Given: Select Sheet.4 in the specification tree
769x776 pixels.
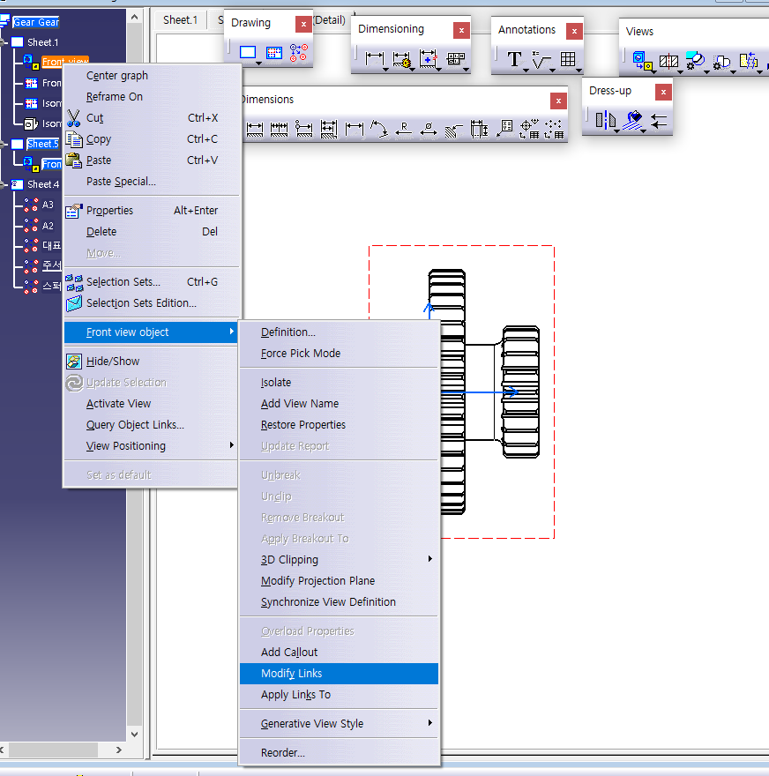Looking at the screenshot, I should tap(43, 184).
